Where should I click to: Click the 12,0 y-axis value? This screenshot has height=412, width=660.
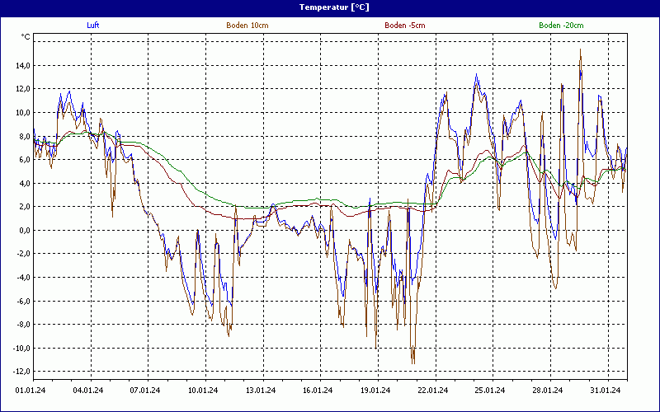(22, 89)
